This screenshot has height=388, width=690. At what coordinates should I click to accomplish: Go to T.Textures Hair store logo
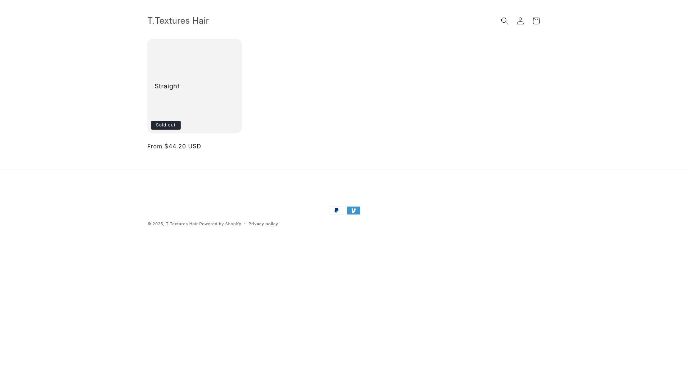coord(178,21)
